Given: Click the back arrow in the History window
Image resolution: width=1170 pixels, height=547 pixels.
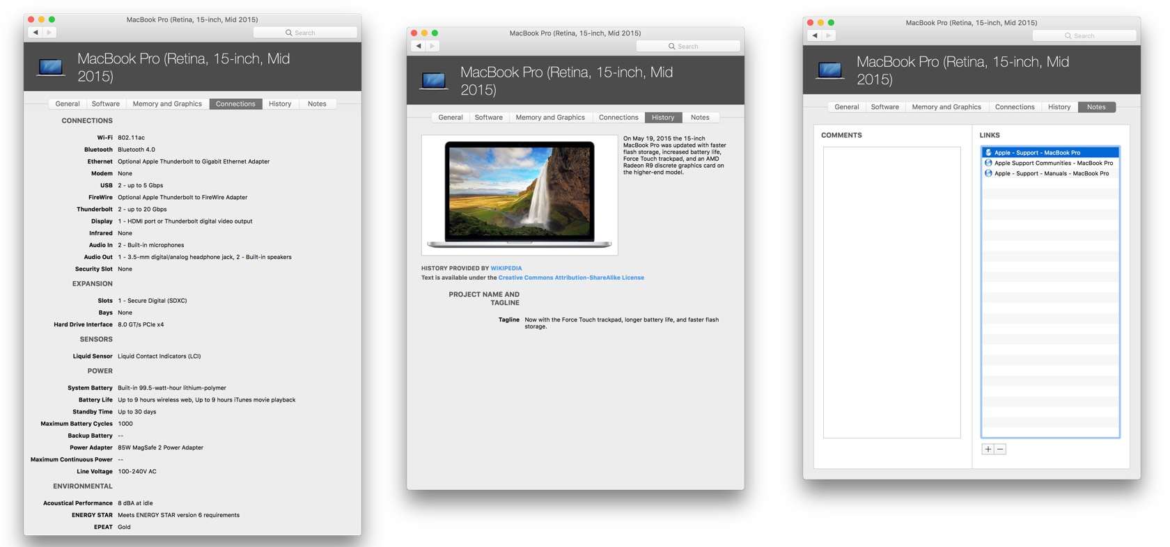Looking at the screenshot, I should coord(419,46).
